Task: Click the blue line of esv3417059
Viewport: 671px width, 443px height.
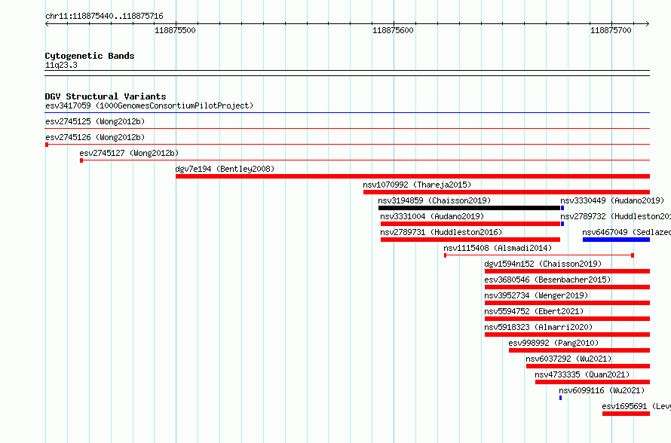Action: 348,113
